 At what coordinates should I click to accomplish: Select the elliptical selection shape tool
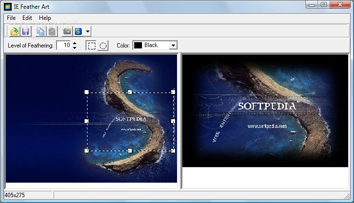click(x=103, y=46)
